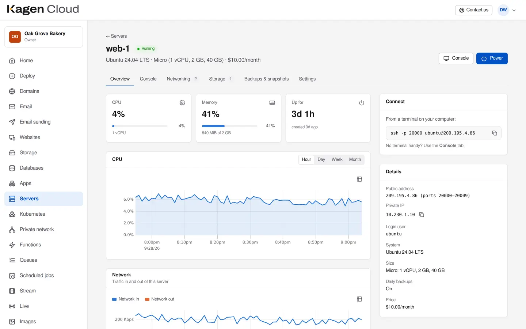The width and height of the screenshot is (526, 329).
Task: Select the Hour range for CPU chart
Action: coord(306,159)
